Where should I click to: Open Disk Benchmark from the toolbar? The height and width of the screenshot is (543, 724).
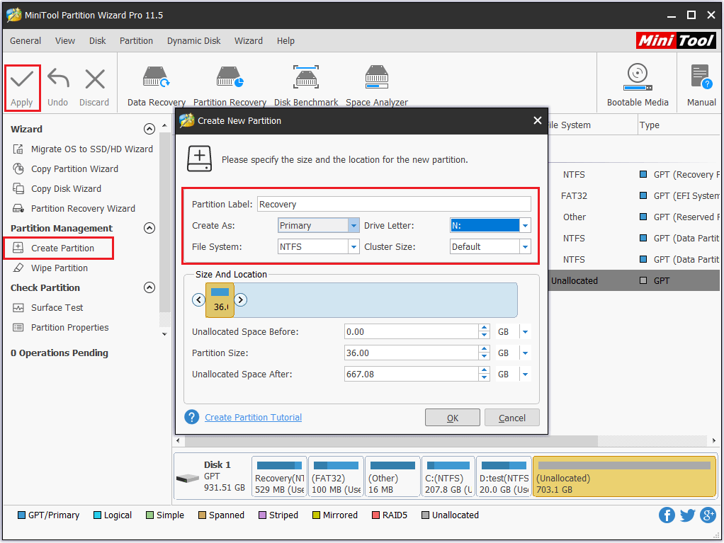coord(306,78)
